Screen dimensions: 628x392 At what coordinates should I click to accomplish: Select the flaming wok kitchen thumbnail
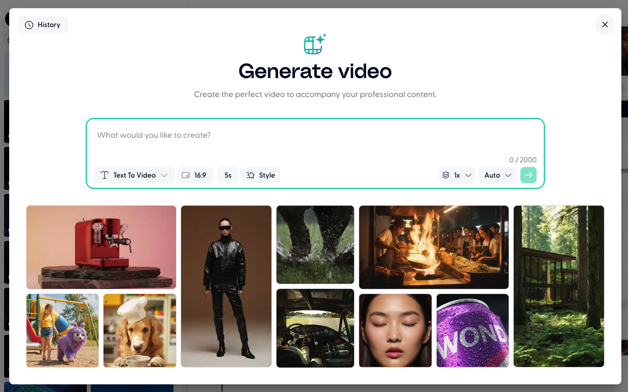click(x=434, y=247)
